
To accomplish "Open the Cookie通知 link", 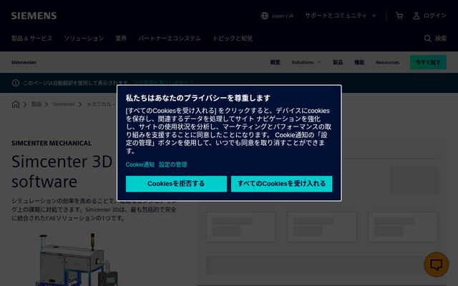I will tap(140, 164).
